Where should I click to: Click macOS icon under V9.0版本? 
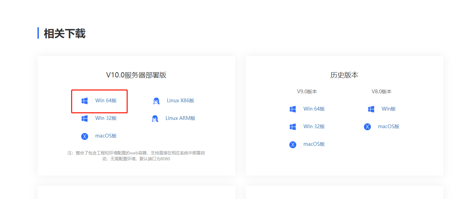[293, 144]
